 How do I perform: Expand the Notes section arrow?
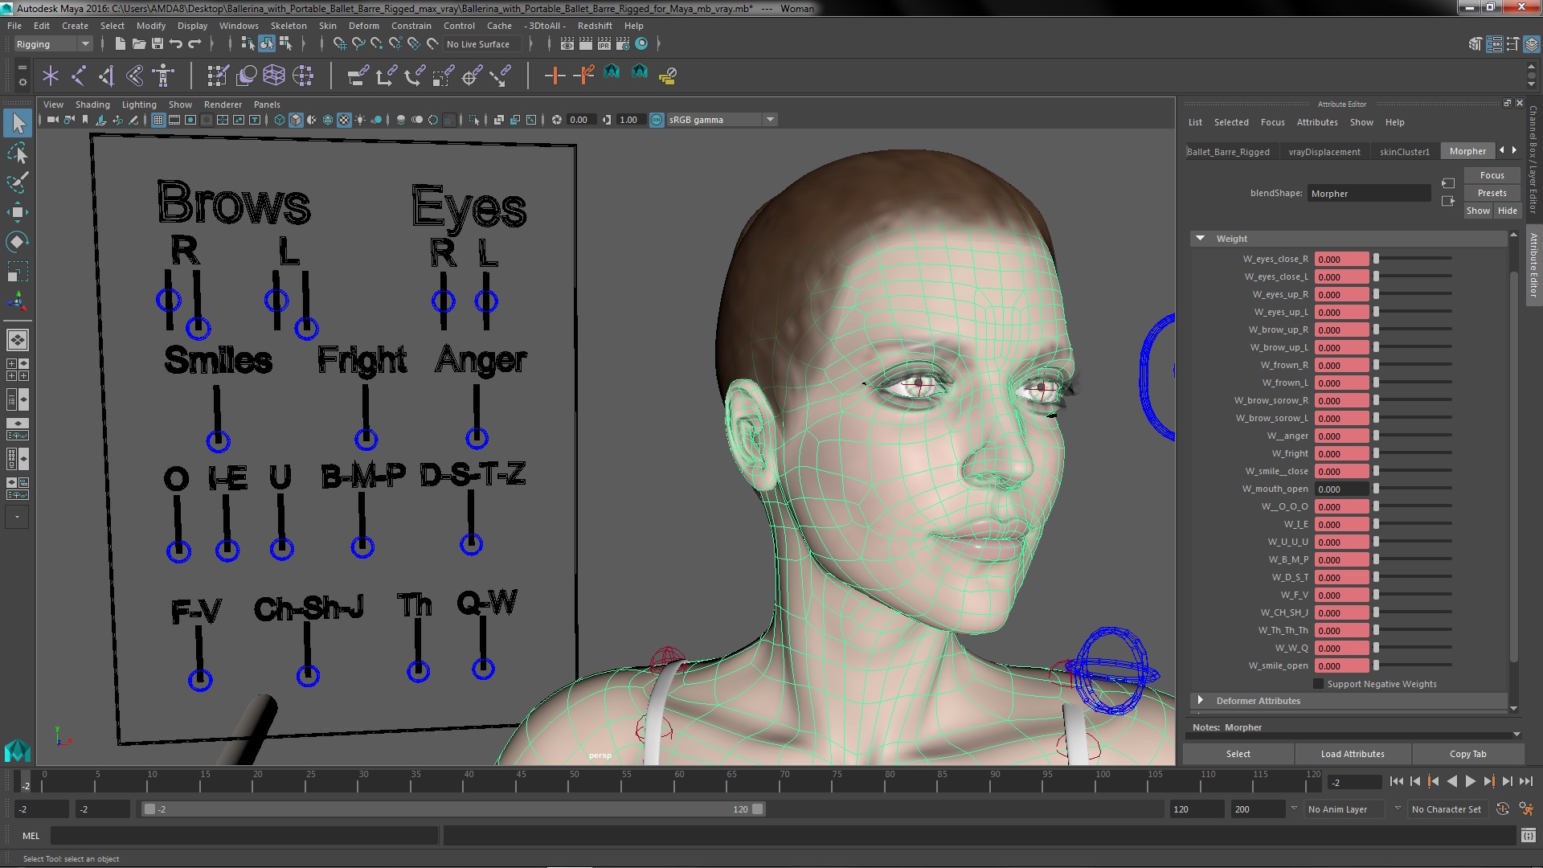click(x=1516, y=735)
